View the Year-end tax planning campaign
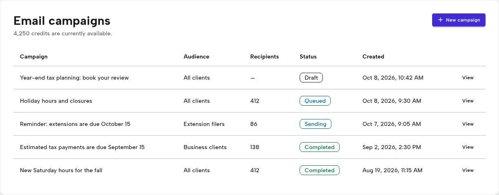 click(x=468, y=78)
